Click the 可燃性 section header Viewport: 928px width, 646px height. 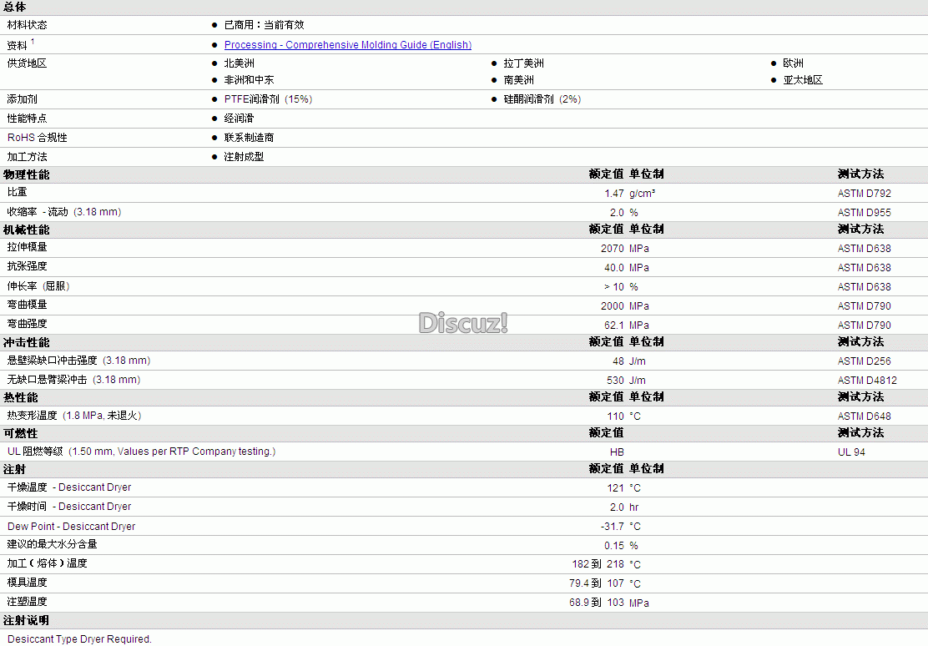pyautogui.click(x=21, y=433)
